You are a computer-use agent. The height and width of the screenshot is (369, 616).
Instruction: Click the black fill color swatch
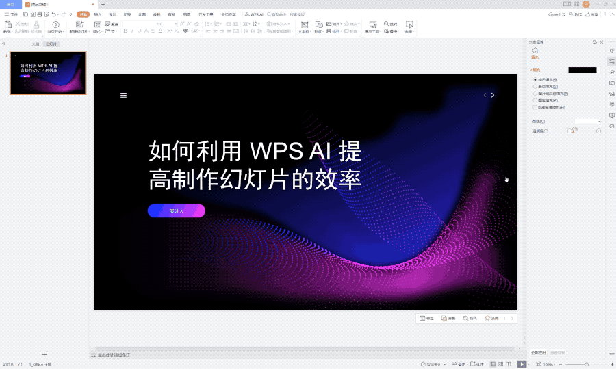pyautogui.click(x=582, y=70)
